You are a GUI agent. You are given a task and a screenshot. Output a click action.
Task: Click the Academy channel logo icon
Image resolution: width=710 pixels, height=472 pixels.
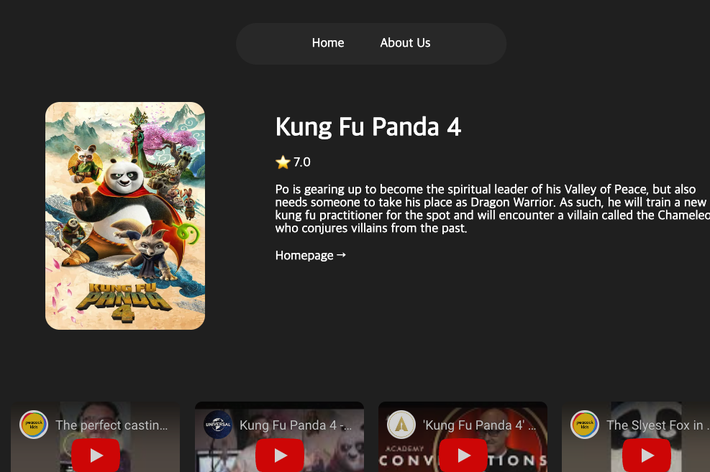tap(401, 425)
